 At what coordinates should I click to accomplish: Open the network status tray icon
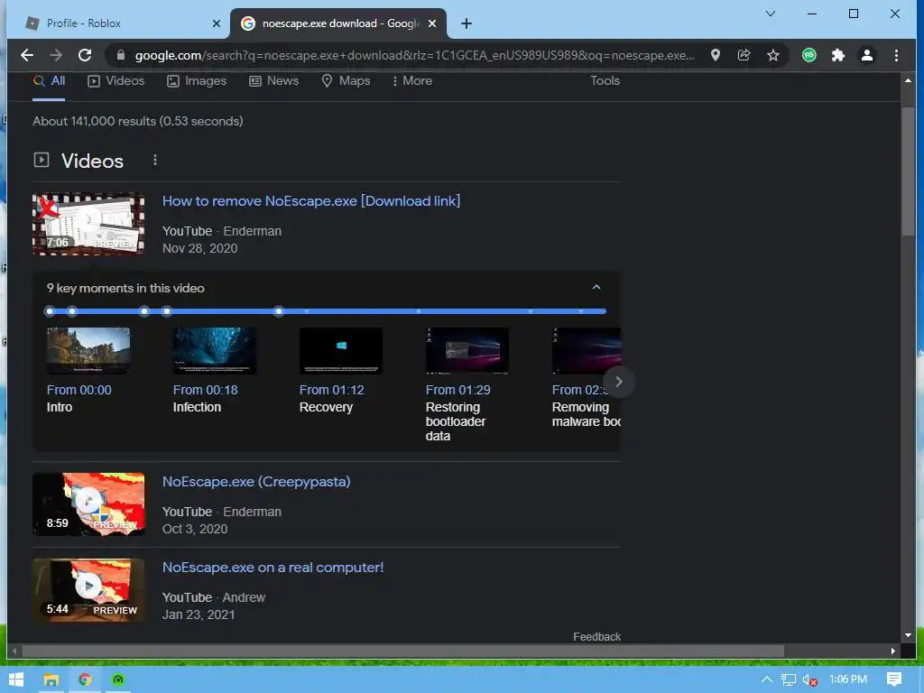[789, 680]
